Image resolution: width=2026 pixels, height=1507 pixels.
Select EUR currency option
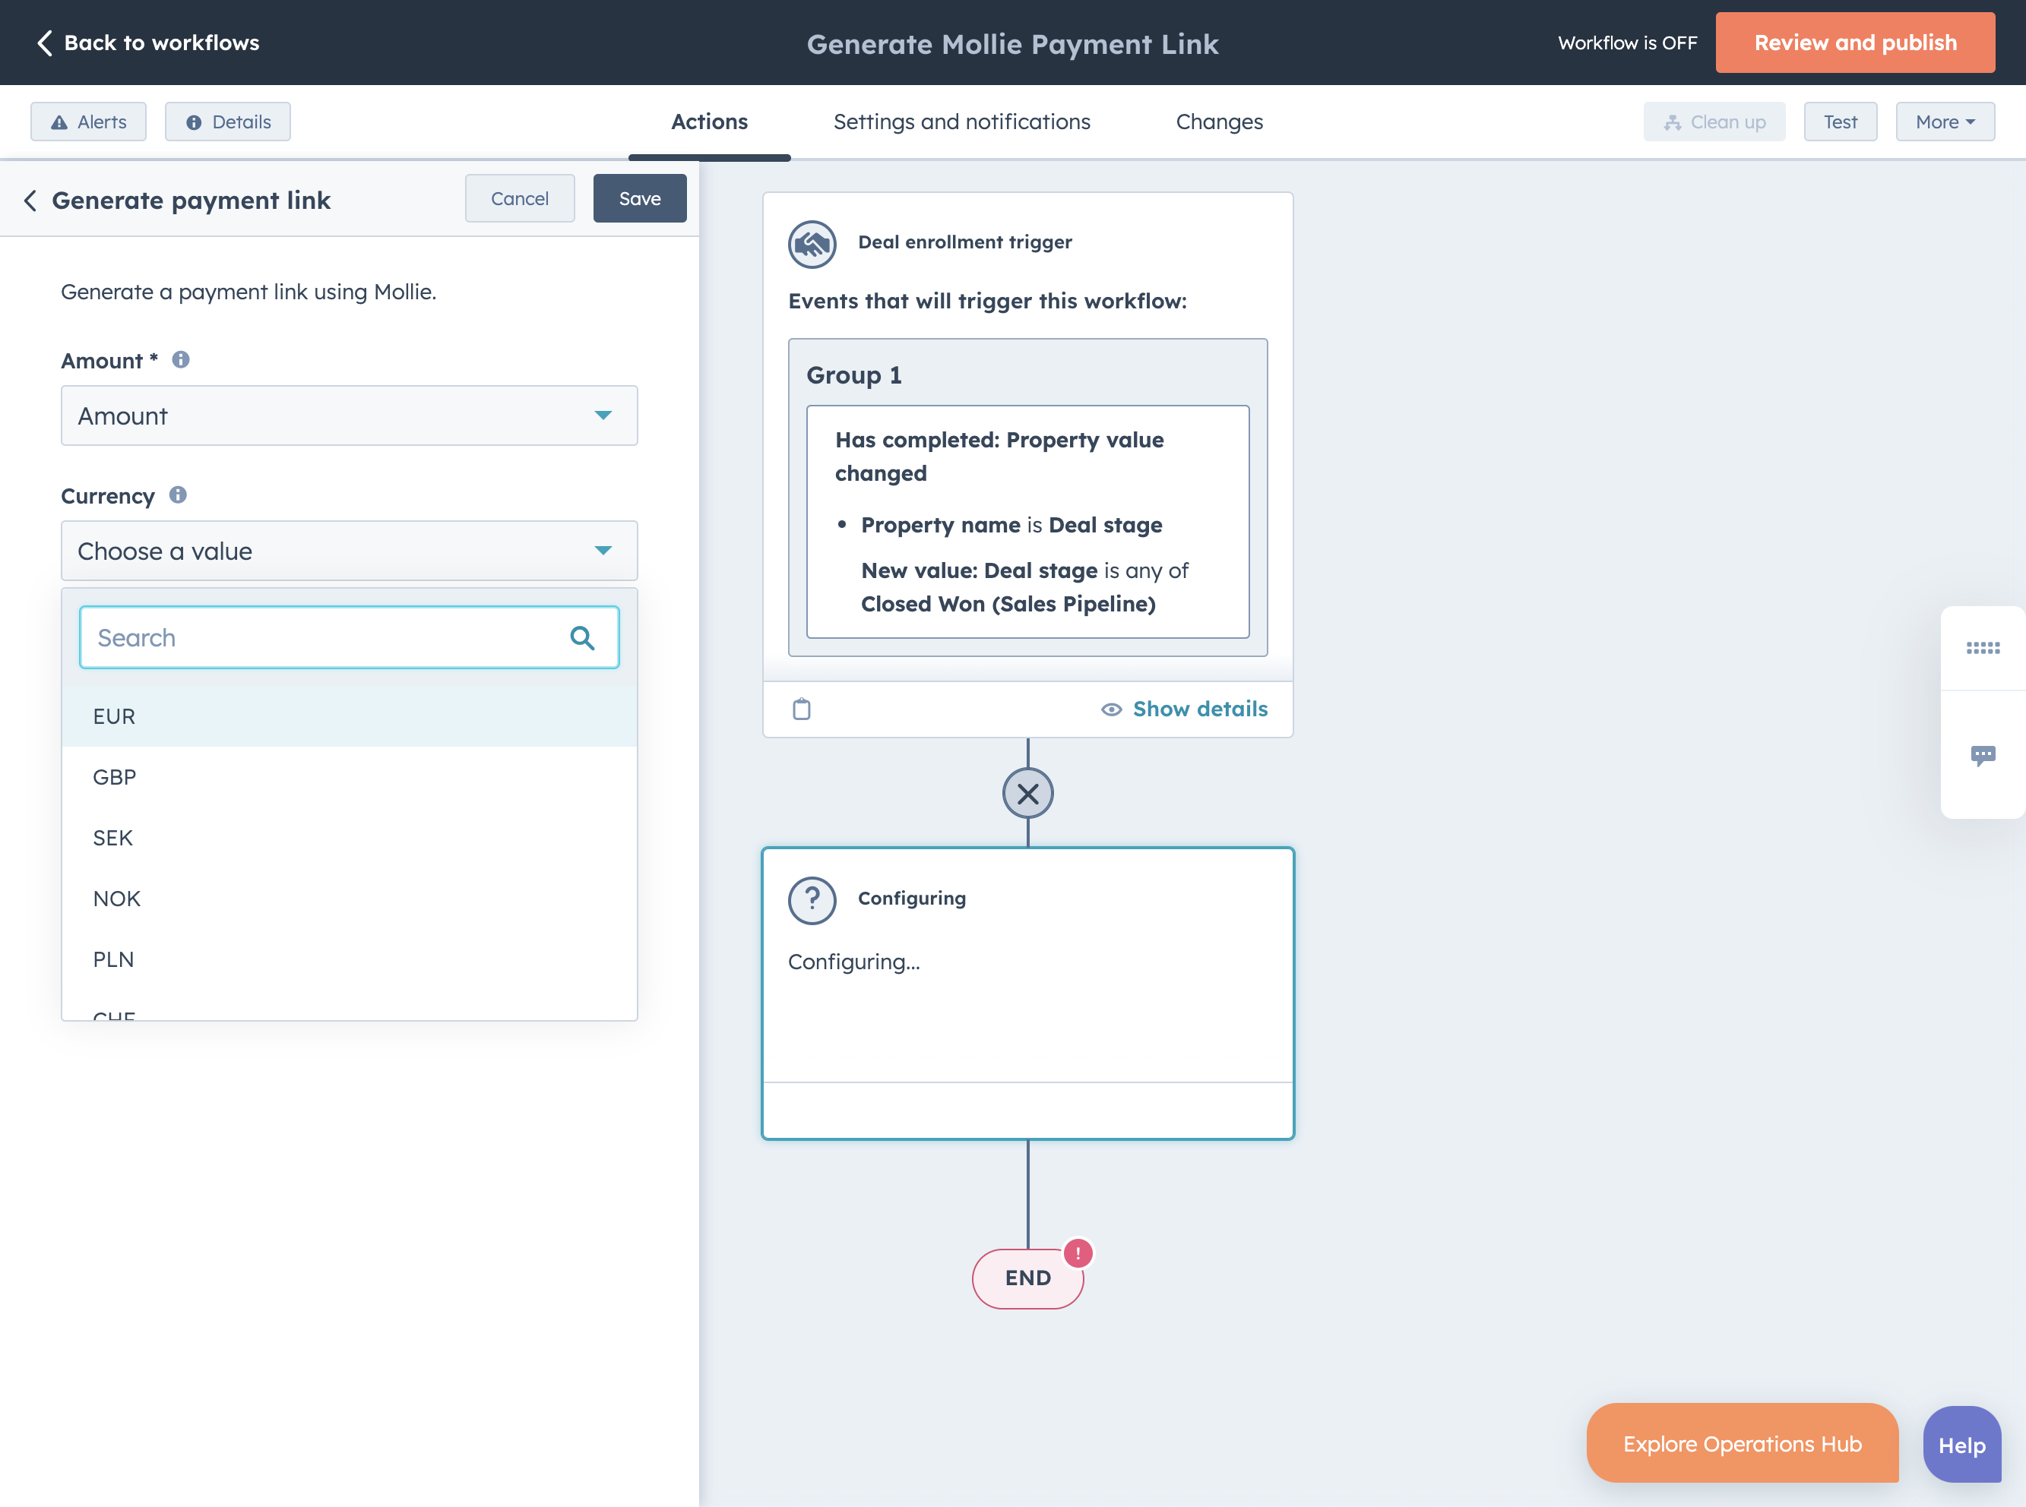point(350,716)
